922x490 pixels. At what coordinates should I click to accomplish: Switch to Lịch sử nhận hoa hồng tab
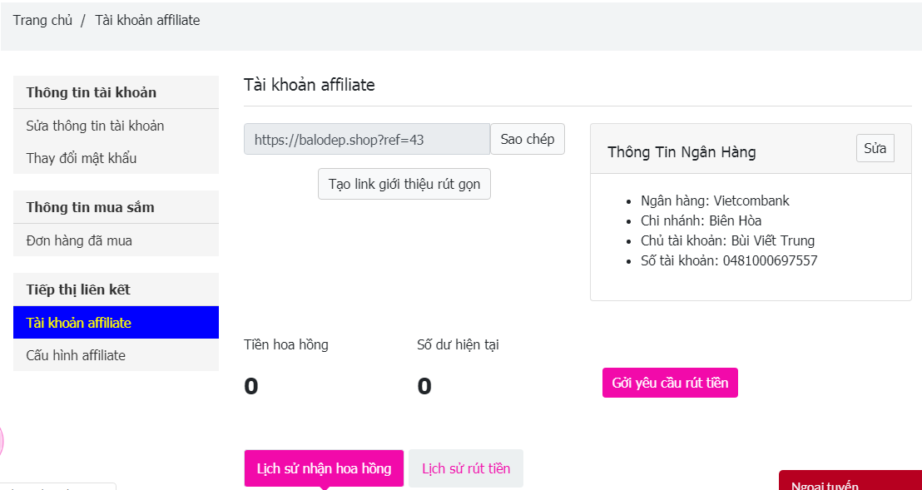point(324,468)
